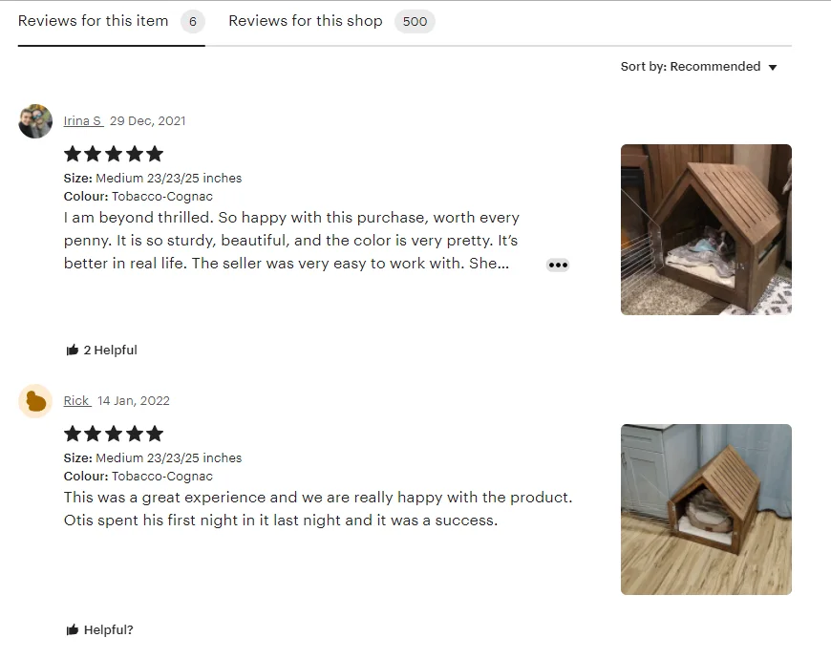
Task: Open the pet house photo in Rick's review
Action: pos(706,509)
